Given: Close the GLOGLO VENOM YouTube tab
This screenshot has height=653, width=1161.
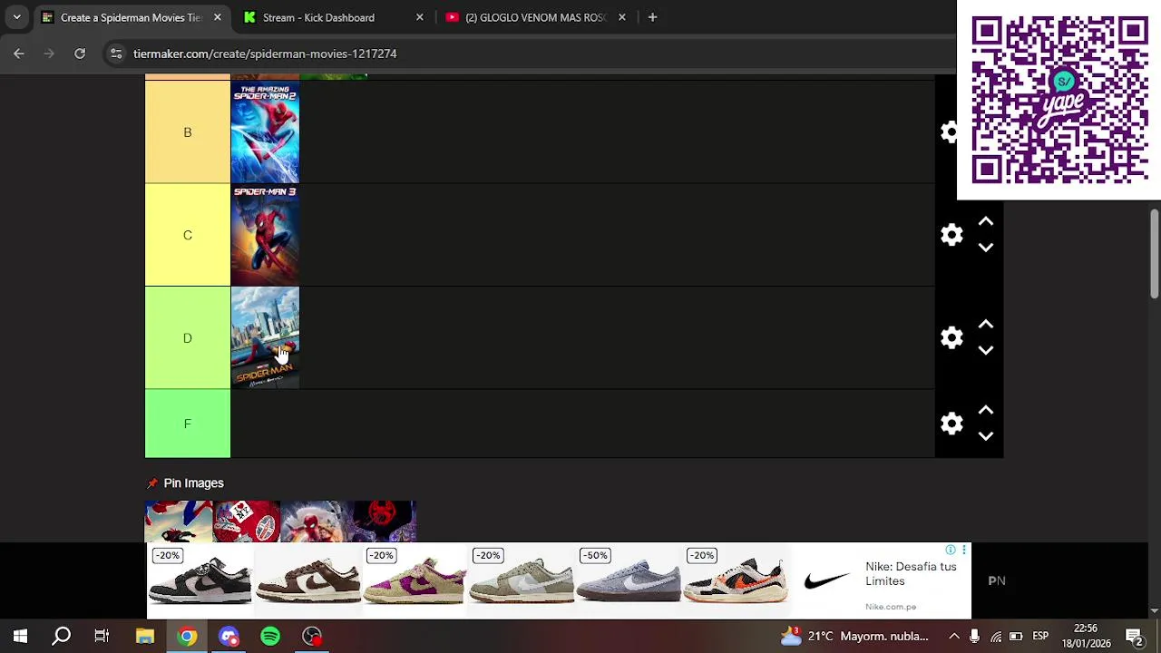Looking at the screenshot, I should (622, 17).
